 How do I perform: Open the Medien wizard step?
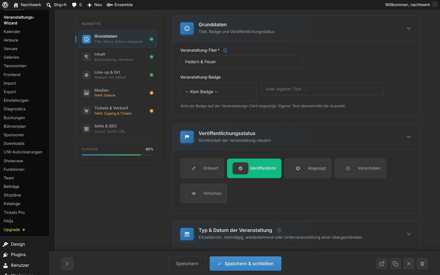point(117,93)
